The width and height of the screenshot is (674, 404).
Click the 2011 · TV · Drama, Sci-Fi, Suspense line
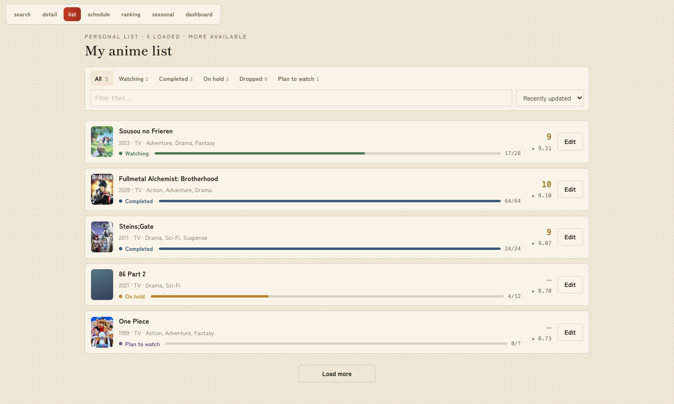coord(163,238)
